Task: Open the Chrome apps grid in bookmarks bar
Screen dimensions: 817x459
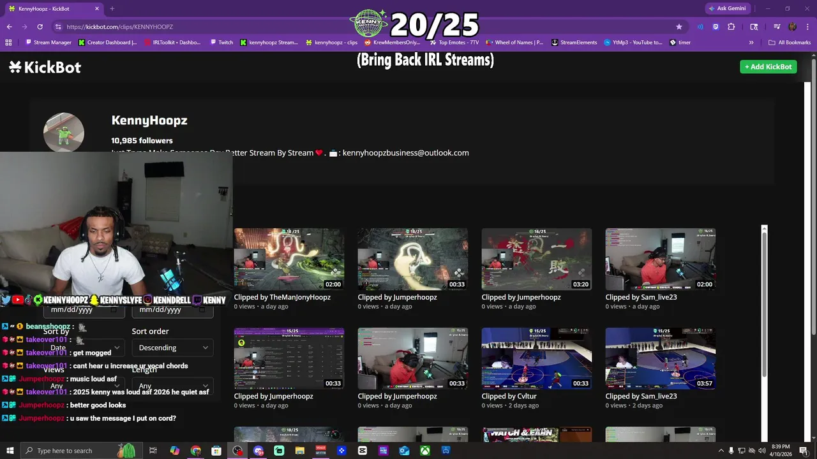Action: point(8,43)
